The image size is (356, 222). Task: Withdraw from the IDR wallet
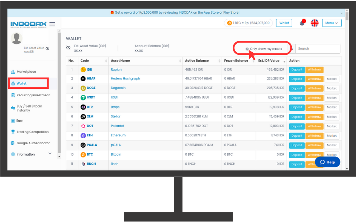[314, 69]
